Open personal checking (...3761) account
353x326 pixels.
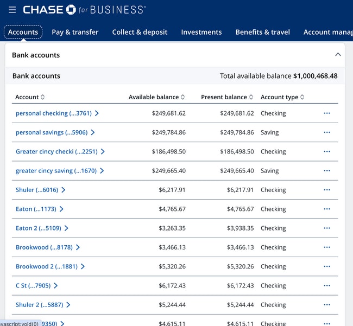[x=57, y=113]
